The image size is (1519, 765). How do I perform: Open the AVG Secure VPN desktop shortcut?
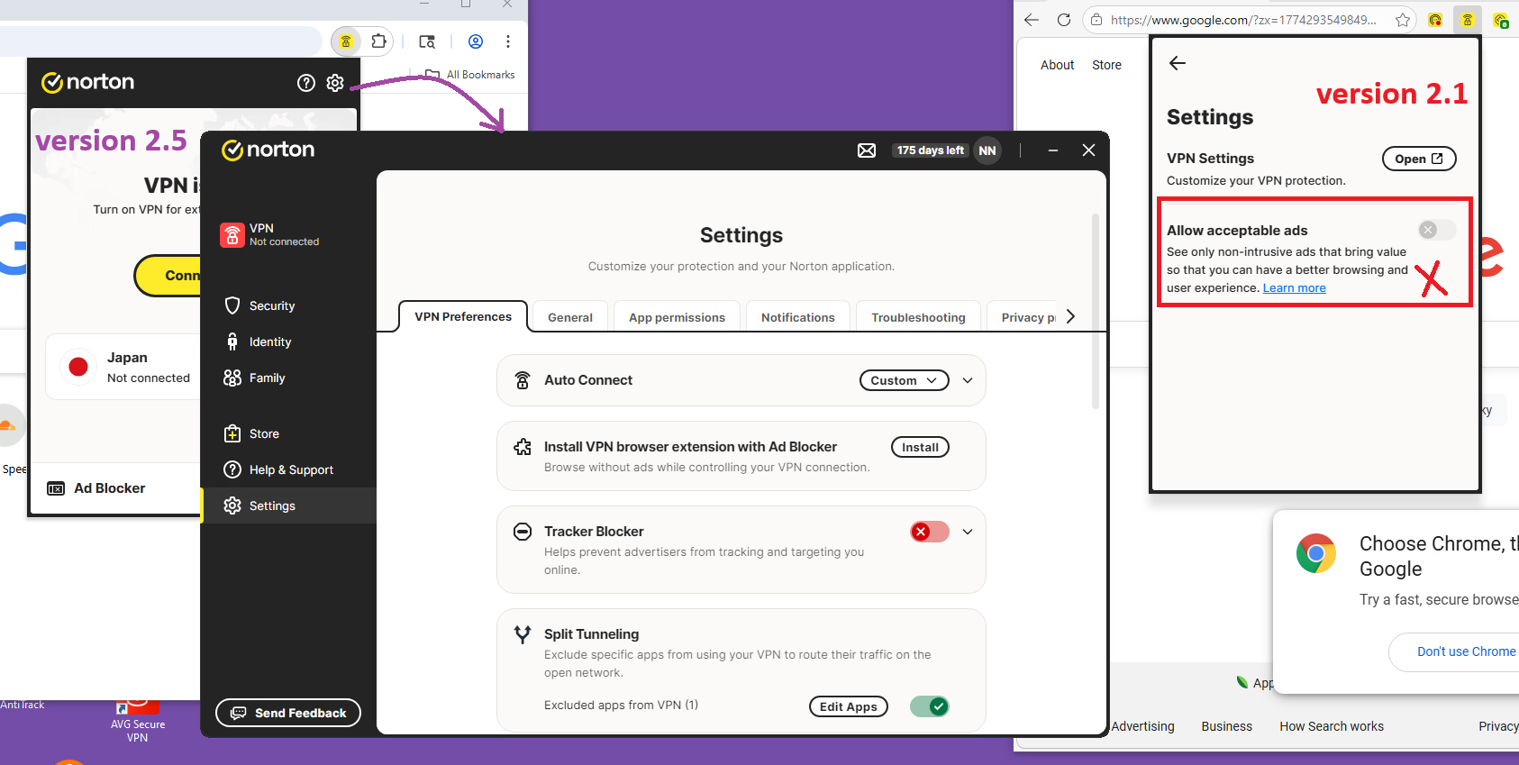(138, 721)
